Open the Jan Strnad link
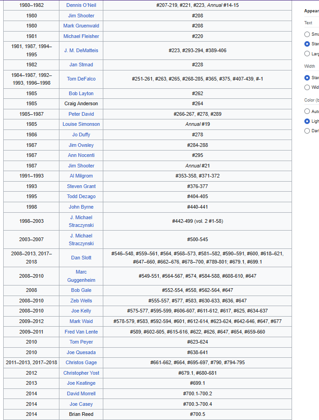Viewport: 319px width, 420px height. [x=81, y=65]
